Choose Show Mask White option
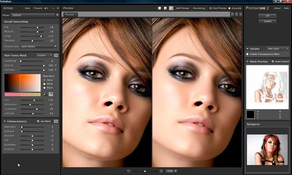This screenshot has height=175, width=292. pos(44,84)
